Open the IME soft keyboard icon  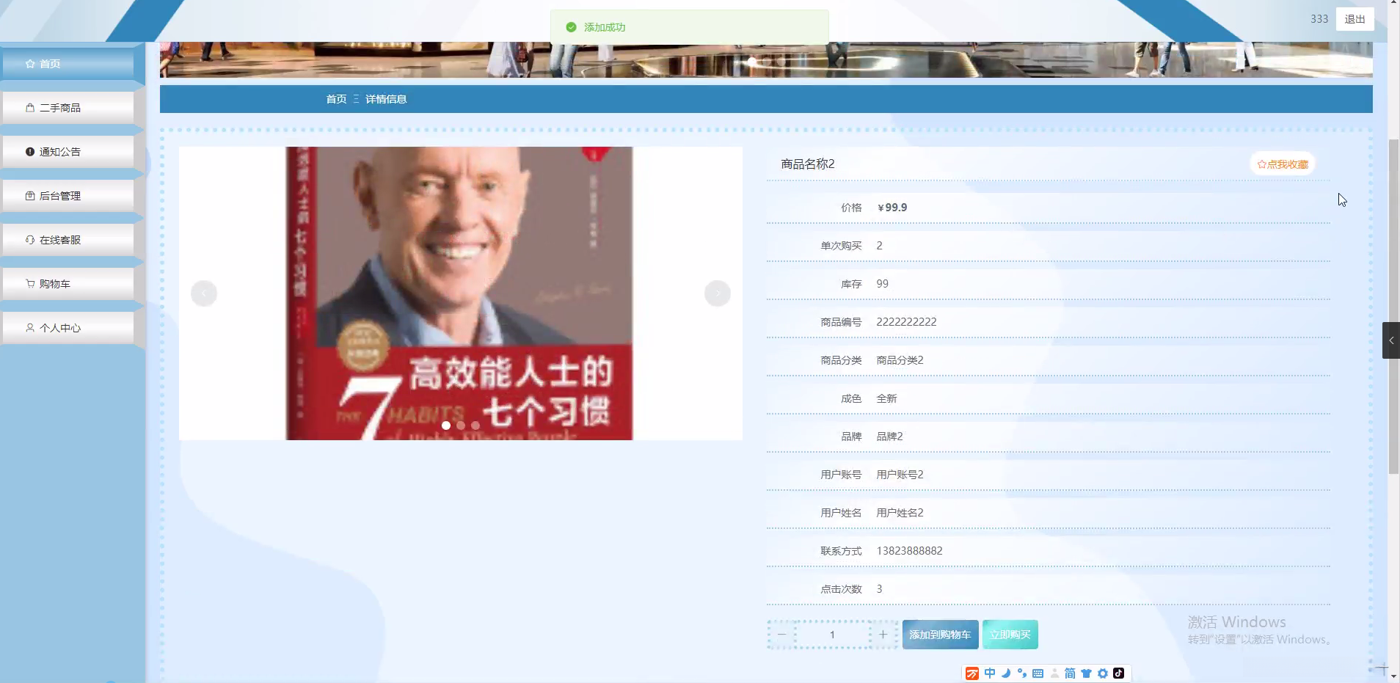point(1038,673)
